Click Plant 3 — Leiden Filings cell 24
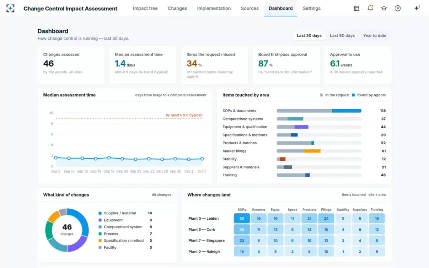This screenshot has height=268, width=429. tap(326, 218)
